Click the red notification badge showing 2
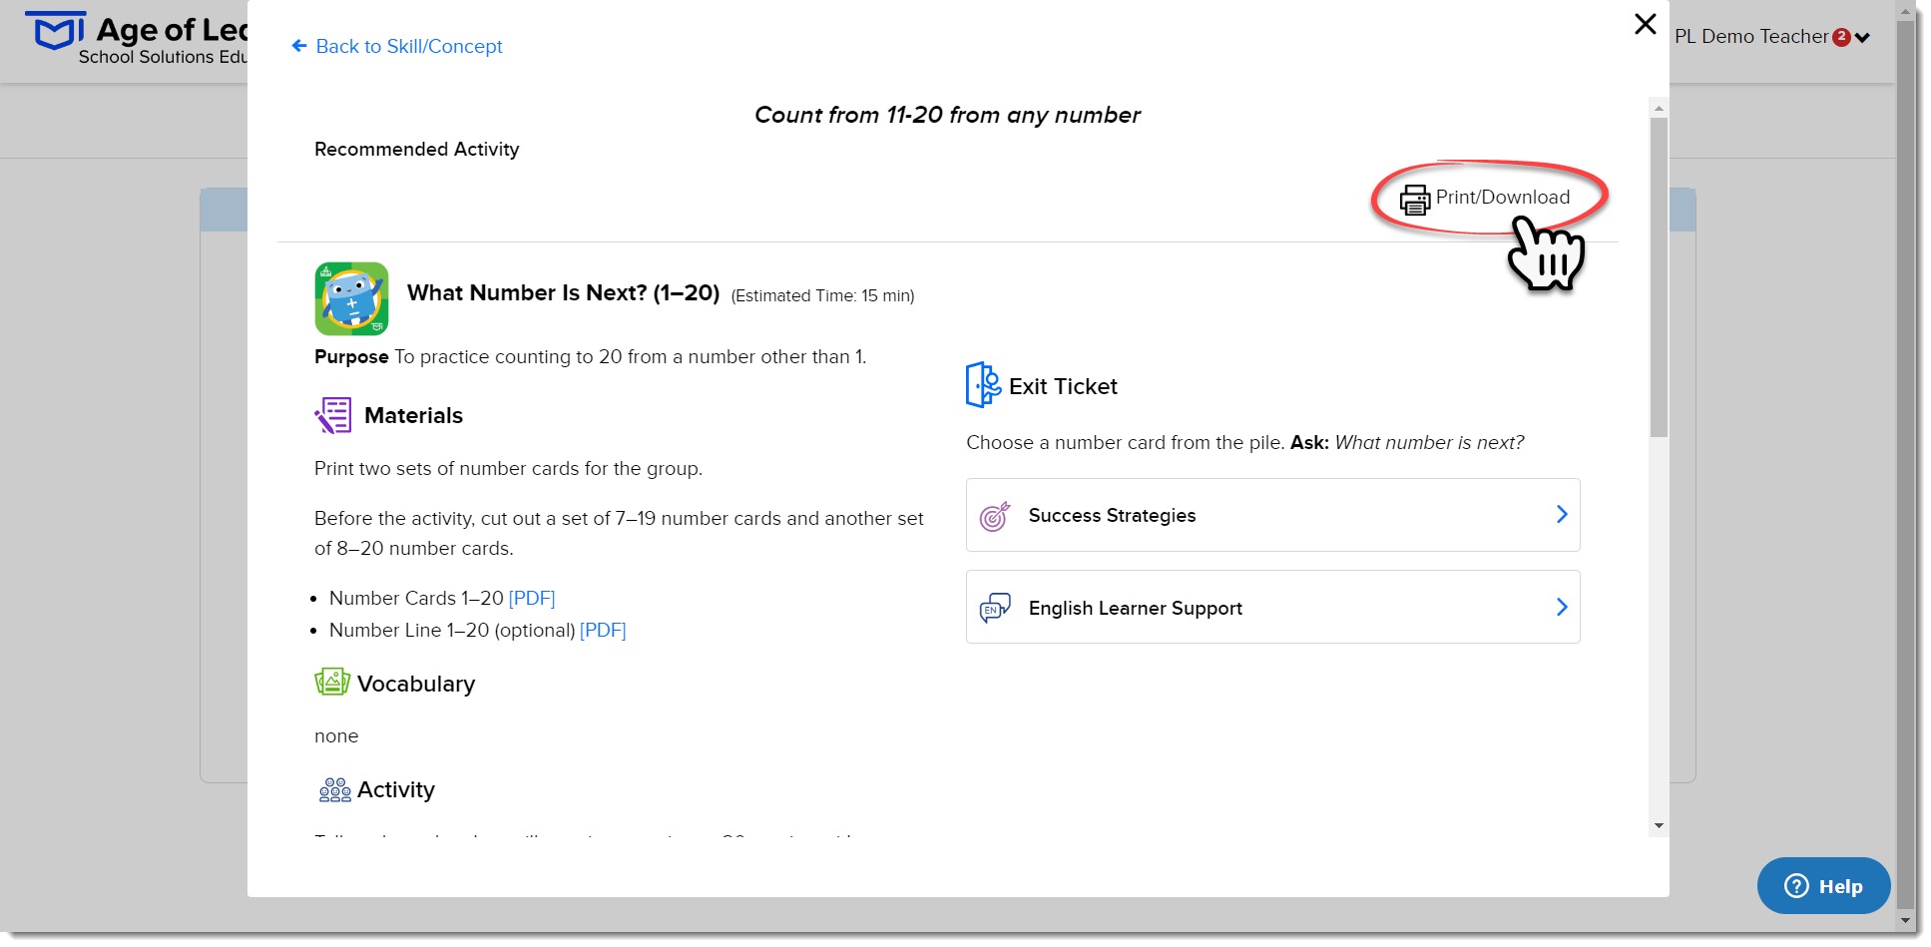 (x=1842, y=37)
